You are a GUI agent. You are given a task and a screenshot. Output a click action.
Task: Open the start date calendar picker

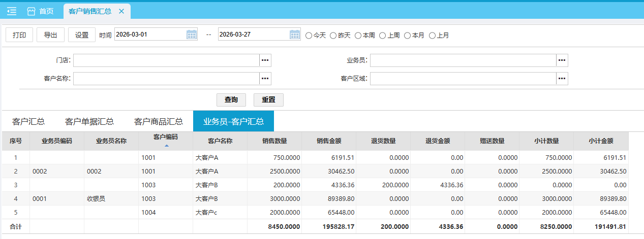click(192, 35)
